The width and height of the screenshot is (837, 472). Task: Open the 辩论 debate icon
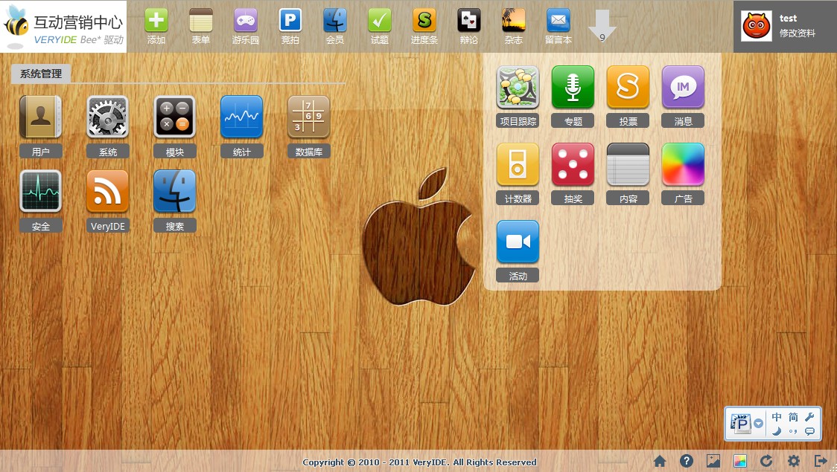point(469,21)
